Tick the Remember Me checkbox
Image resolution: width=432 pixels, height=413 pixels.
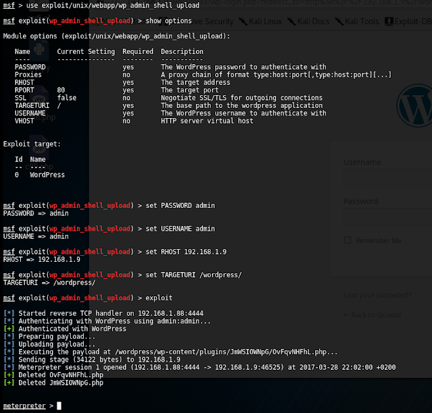click(x=348, y=240)
